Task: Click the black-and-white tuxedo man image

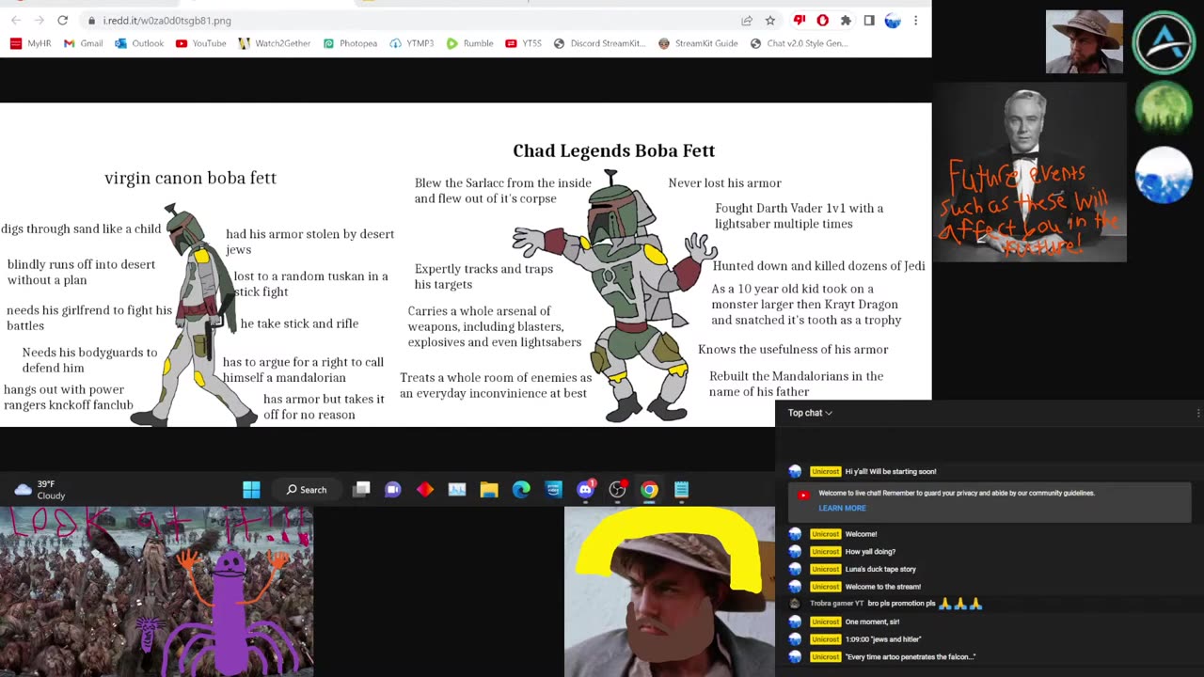Action: click(1030, 172)
